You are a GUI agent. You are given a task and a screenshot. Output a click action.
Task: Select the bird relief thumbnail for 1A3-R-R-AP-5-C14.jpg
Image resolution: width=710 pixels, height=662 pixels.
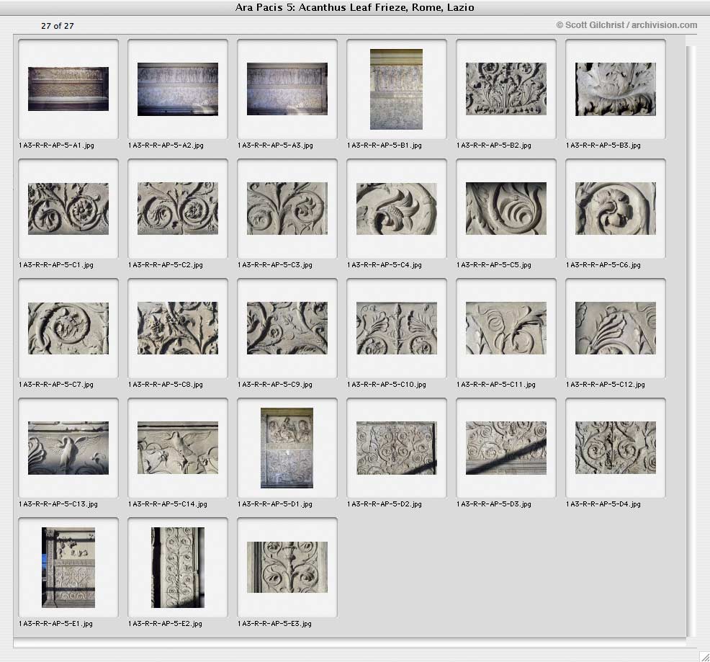point(178,447)
